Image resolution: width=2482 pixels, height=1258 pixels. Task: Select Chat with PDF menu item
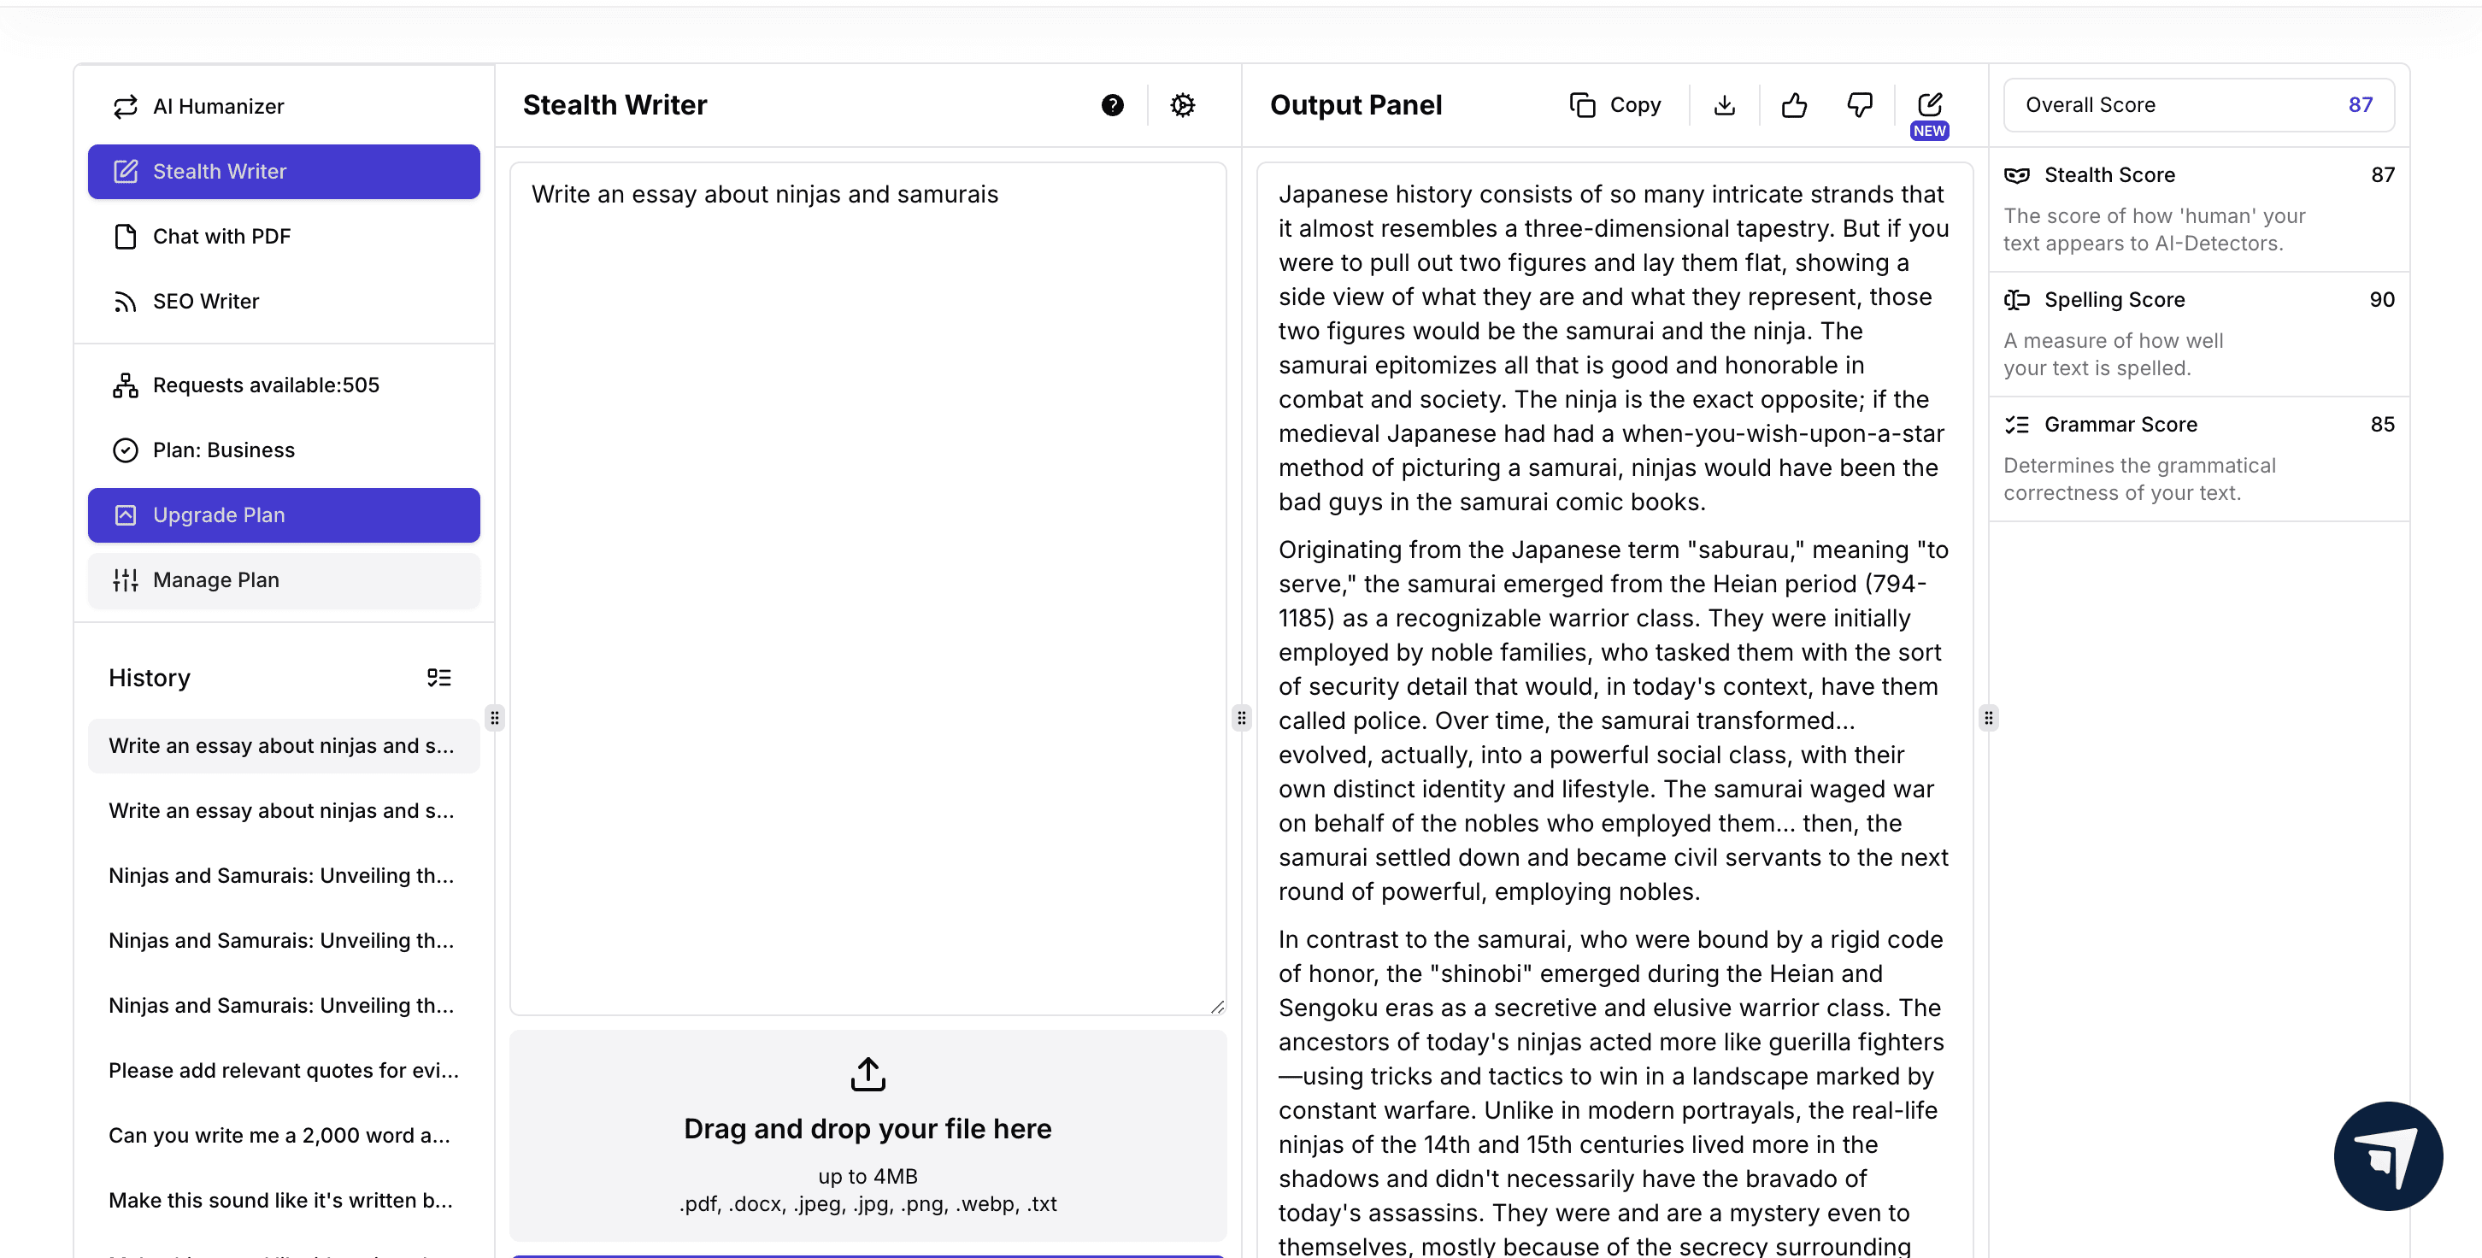click(x=221, y=236)
